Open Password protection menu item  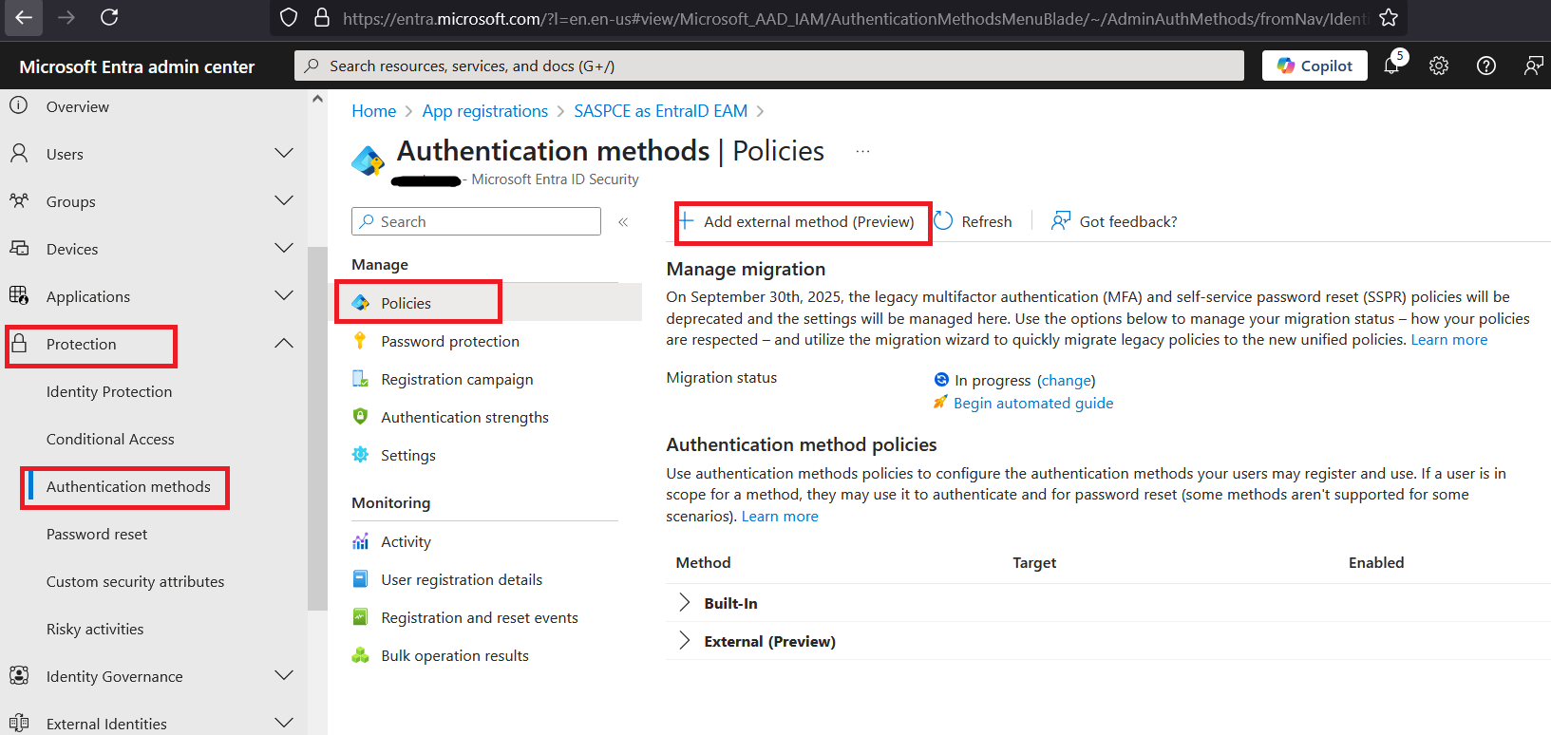pos(450,342)
